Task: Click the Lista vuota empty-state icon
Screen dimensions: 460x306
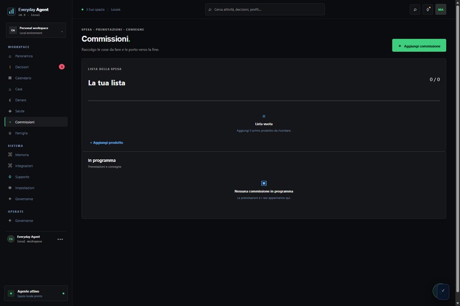Action: point(264,116)
